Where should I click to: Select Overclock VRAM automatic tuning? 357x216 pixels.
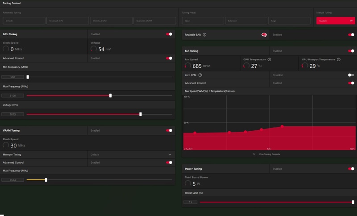point(154,21)
